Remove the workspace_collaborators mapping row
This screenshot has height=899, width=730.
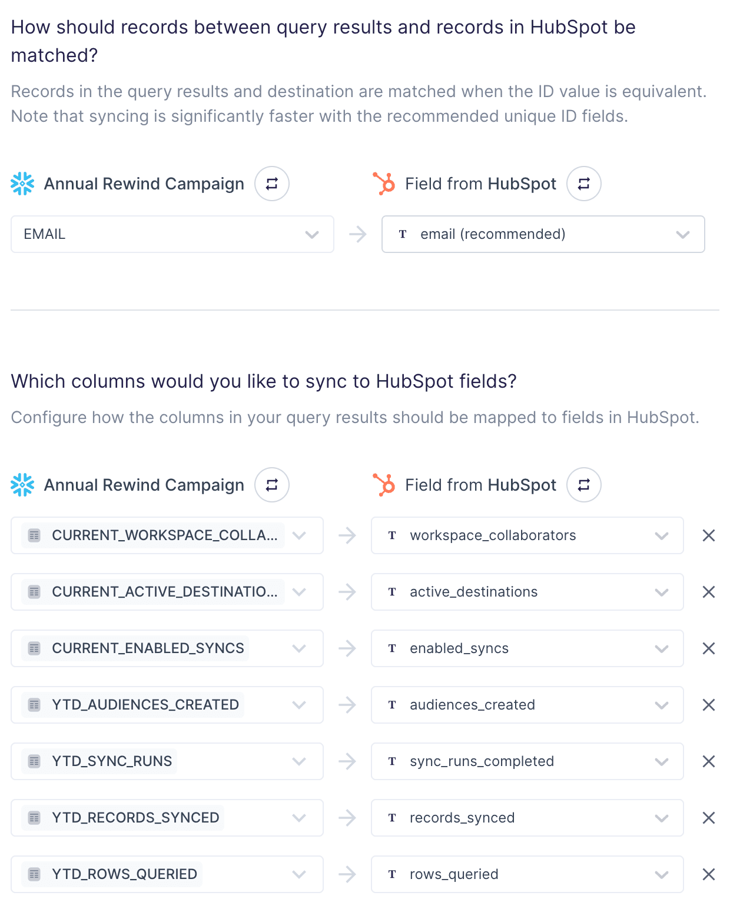click(709, 535)
